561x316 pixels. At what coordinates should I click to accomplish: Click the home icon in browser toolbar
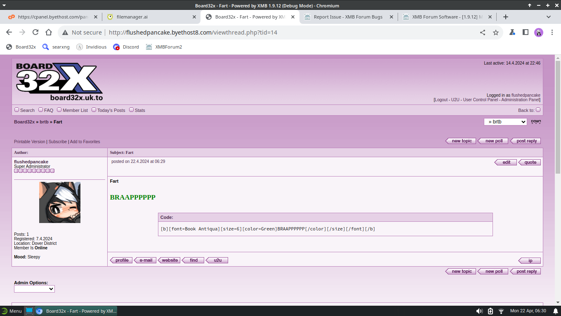click(x=49, y=33)
